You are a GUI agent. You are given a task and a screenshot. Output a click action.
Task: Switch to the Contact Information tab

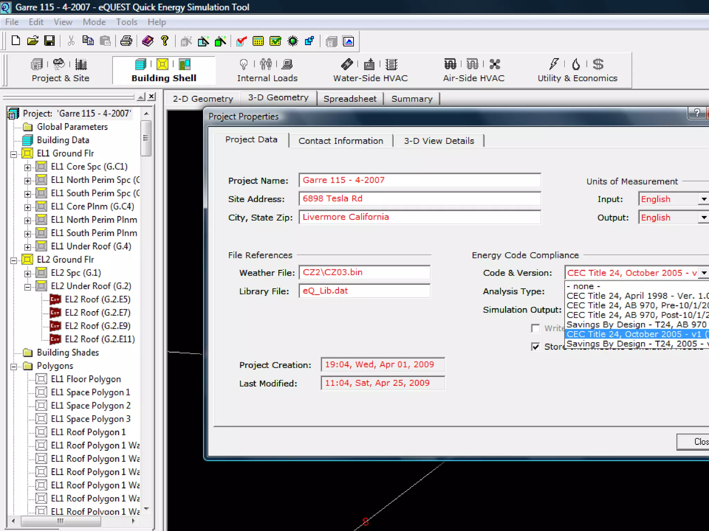(x=341, y=141)
